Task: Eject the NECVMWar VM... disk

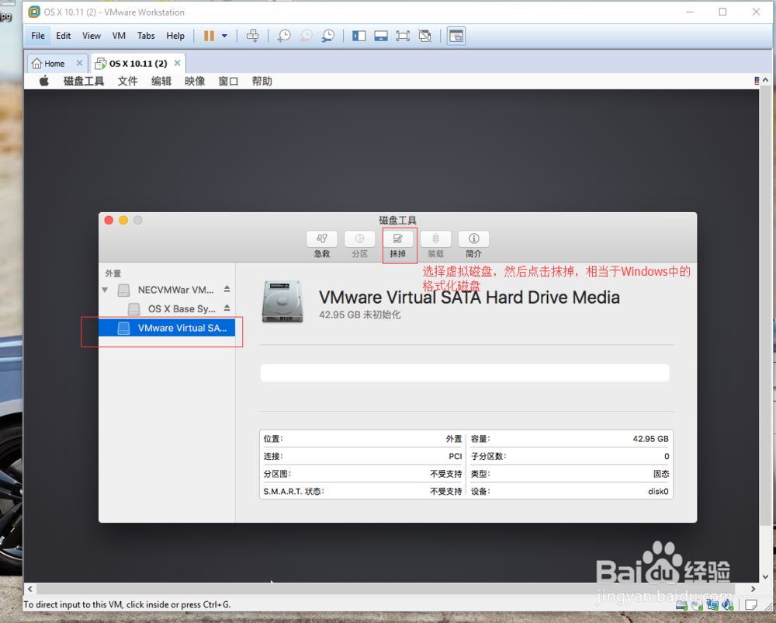Action: coord(227,289)
